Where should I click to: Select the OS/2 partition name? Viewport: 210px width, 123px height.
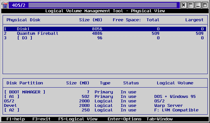pos(9,101)
